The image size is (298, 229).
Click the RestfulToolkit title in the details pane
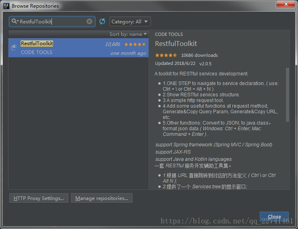[176, 44]
